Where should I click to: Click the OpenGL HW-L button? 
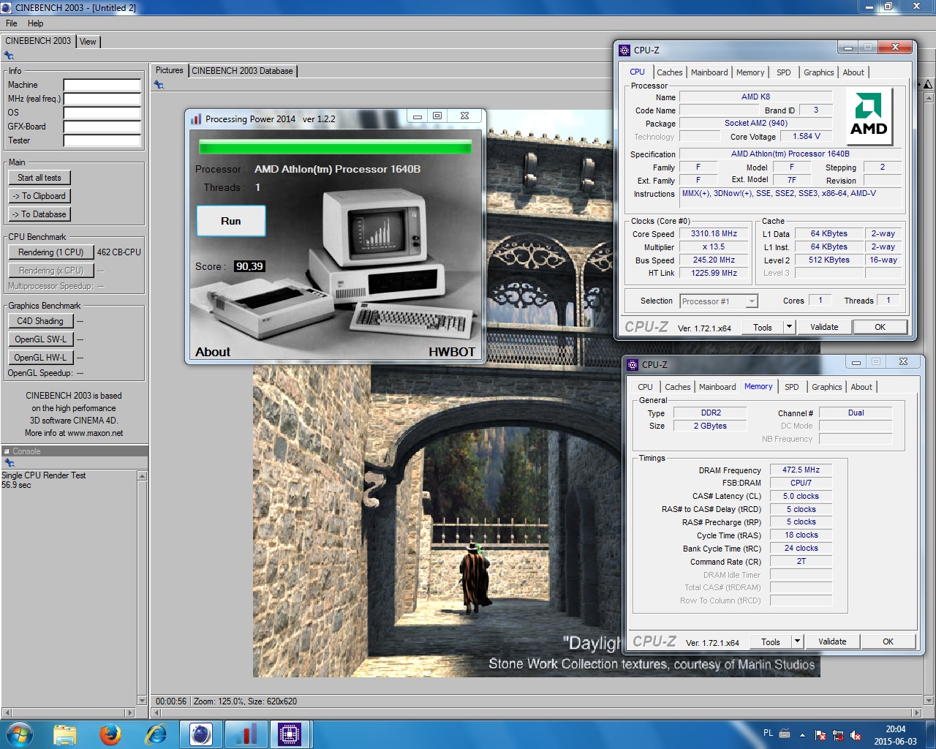click(x=40, y=358)
